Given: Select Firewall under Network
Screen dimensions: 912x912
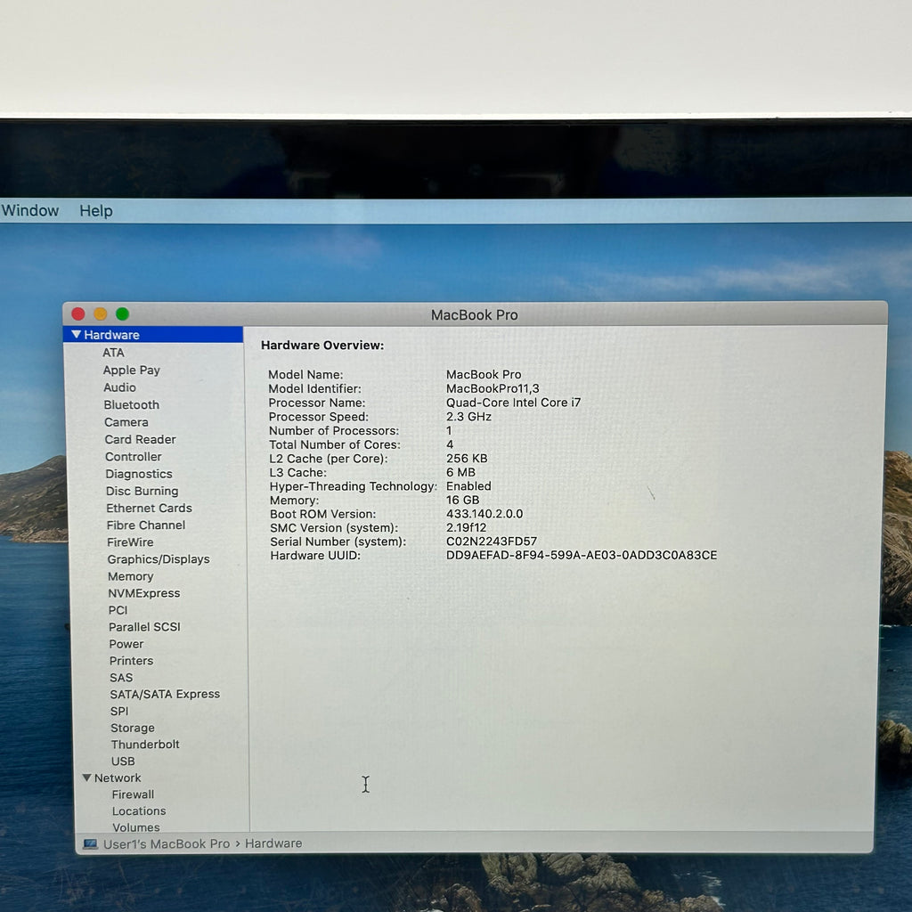Looking at the screenshot, I should [134, 794].
